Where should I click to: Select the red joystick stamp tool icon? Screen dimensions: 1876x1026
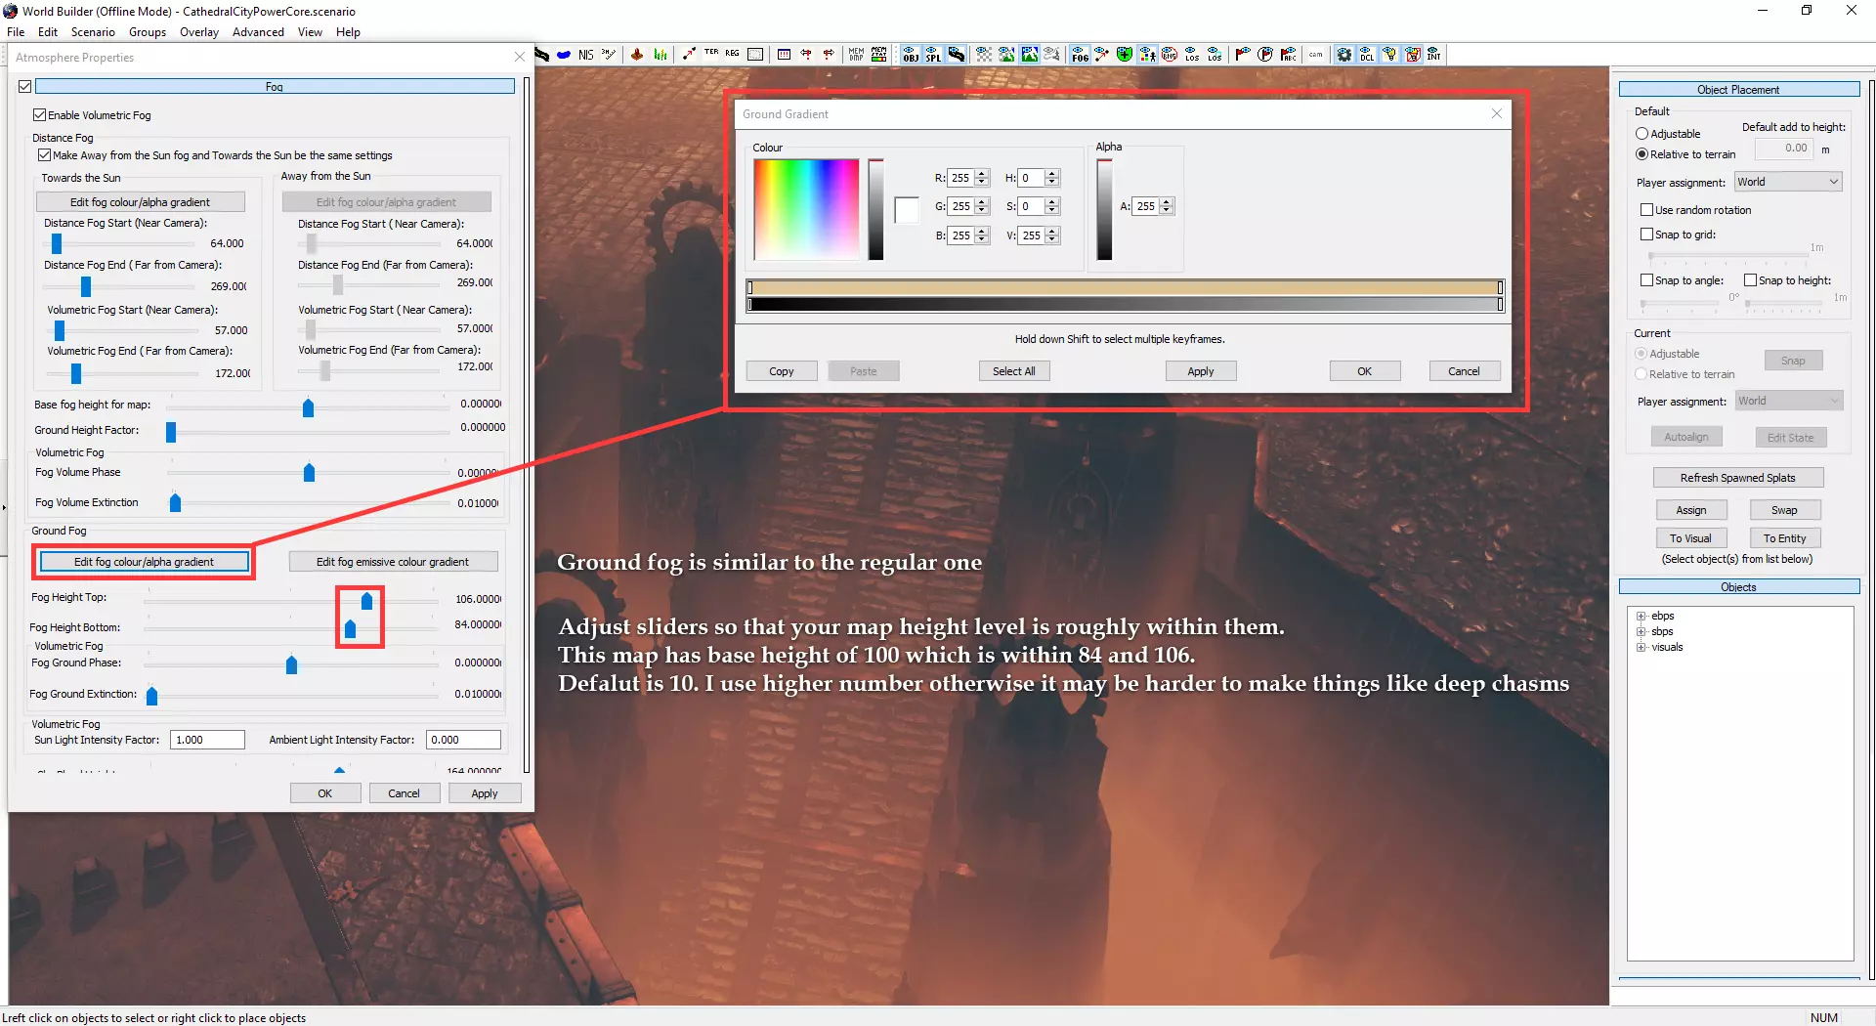637,55
